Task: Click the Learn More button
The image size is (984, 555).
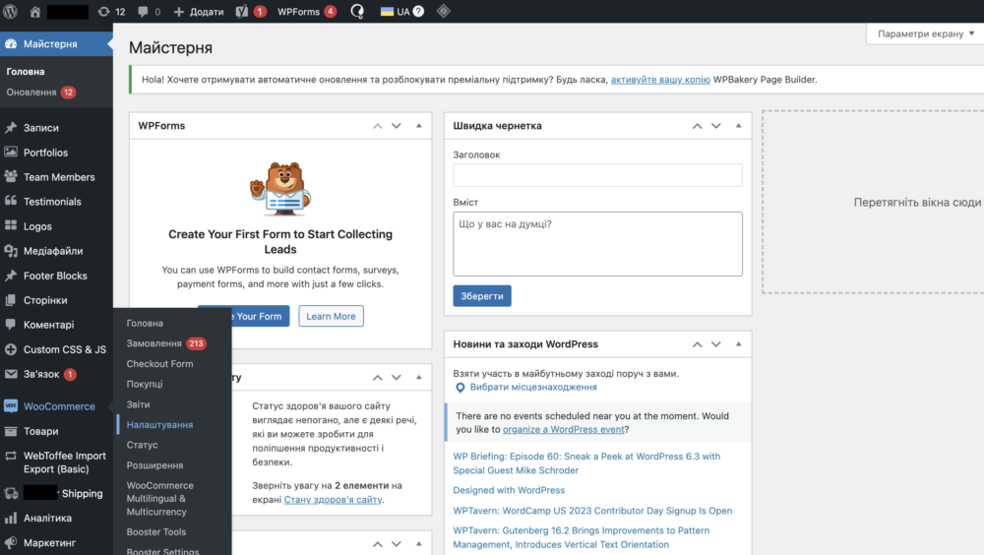Action: [x=331, y=316]
